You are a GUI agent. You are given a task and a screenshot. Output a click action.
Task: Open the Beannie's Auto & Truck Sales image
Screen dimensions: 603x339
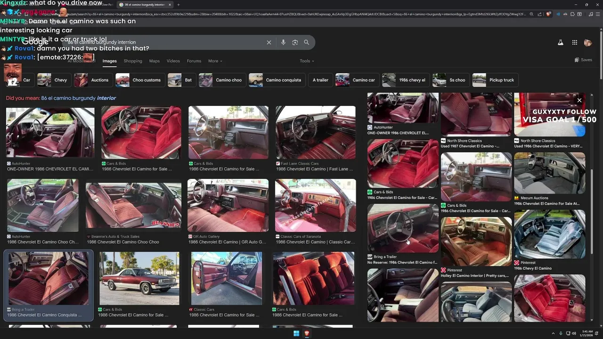(x=133, y=205)
